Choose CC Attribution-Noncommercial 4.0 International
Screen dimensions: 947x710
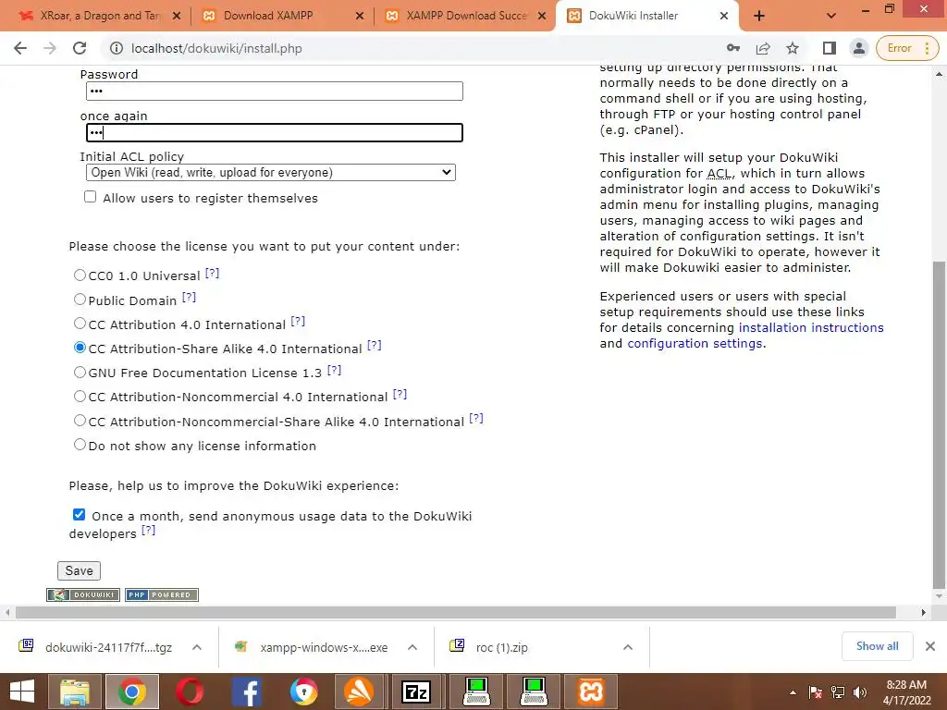tap(80, 397)
